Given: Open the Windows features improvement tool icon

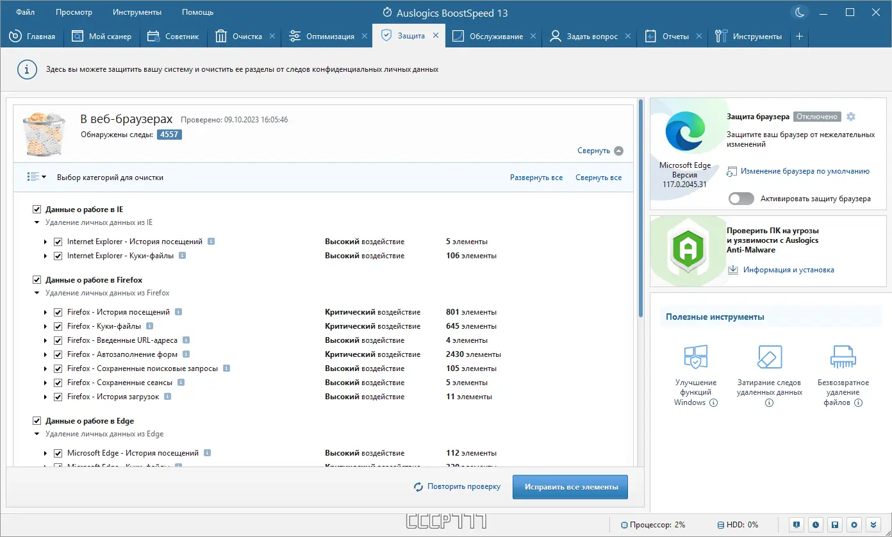Looking at the screenshot, I should click(x=695, y=358).
